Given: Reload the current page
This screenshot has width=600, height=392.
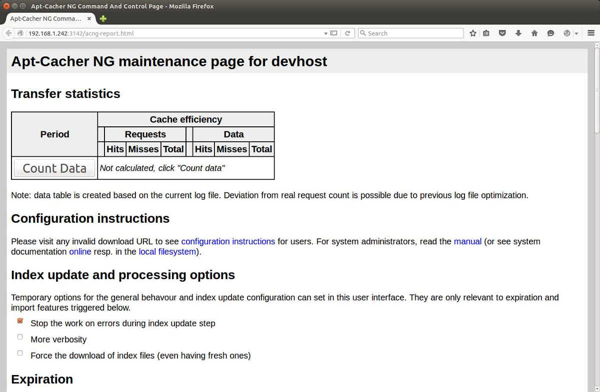Looking at the screenshot, I should click(347, 33).
